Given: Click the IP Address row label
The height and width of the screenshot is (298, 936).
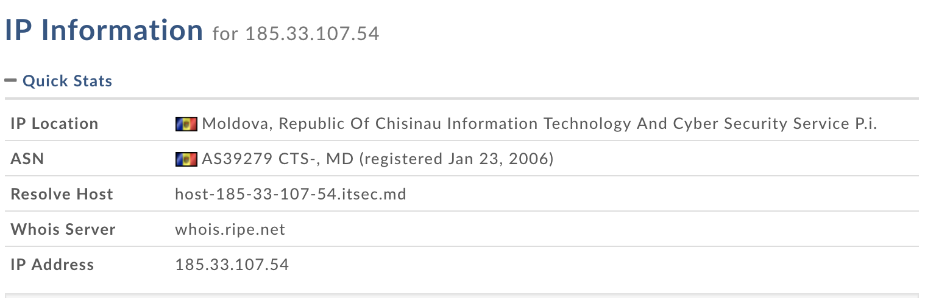Looking at the screenshot, I should coord(52,265).
